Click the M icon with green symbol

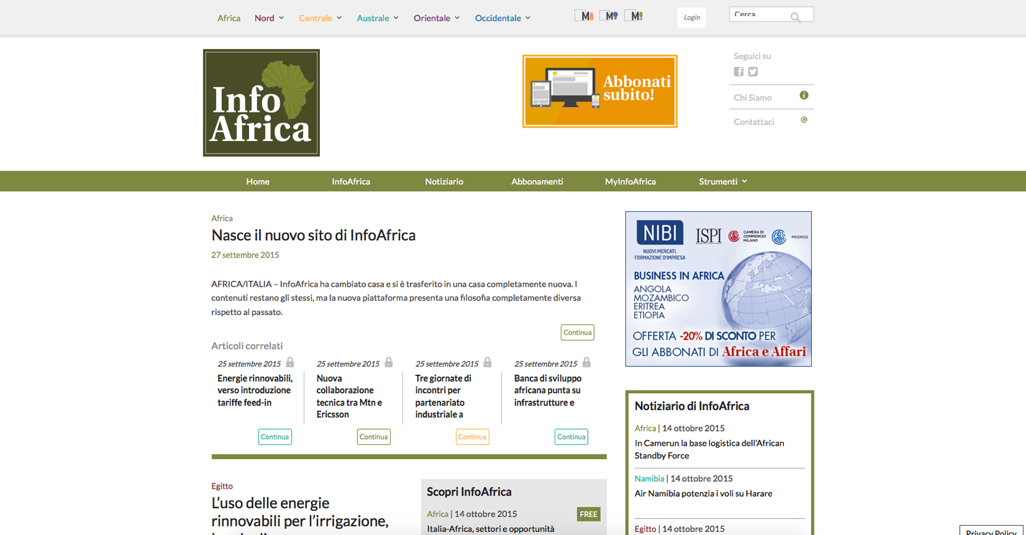tap(635, 16)
